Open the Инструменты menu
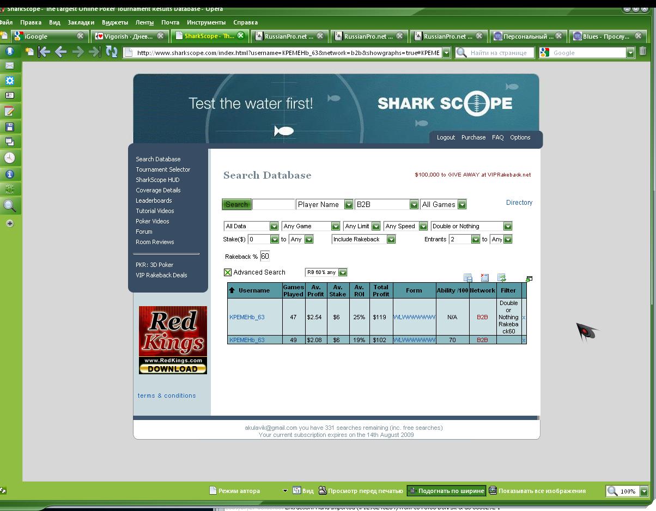 pyautogui.click(x=206, y=22)
